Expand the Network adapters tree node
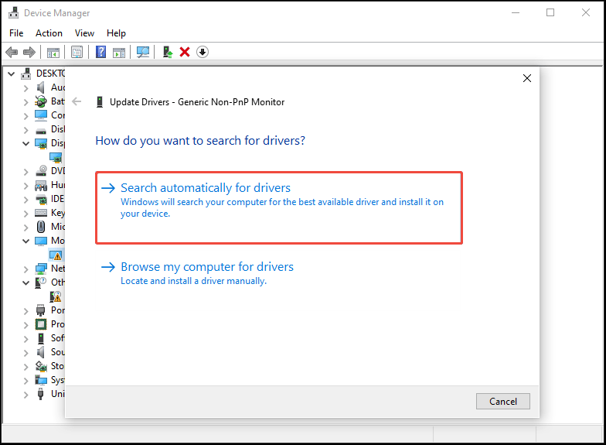This screenshot has height=445, width=606. [26, 269]
